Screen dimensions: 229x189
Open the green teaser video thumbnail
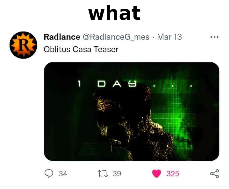(x=132, y=111)
